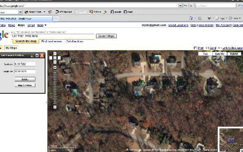Viewport: 243px width, 152px height.
Task: Click the Search Maps button
Action: (106, 36)
